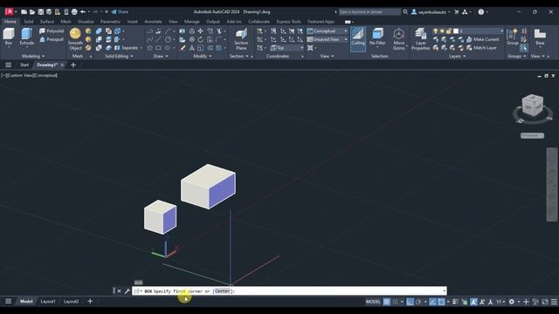Click the ViewCube in the viewport
The height and width of the screenshot is (314, 559).
point(533,105)
